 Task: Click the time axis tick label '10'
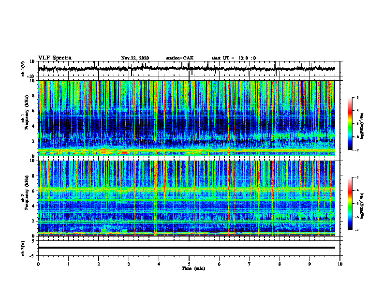[x=340, y=264]
